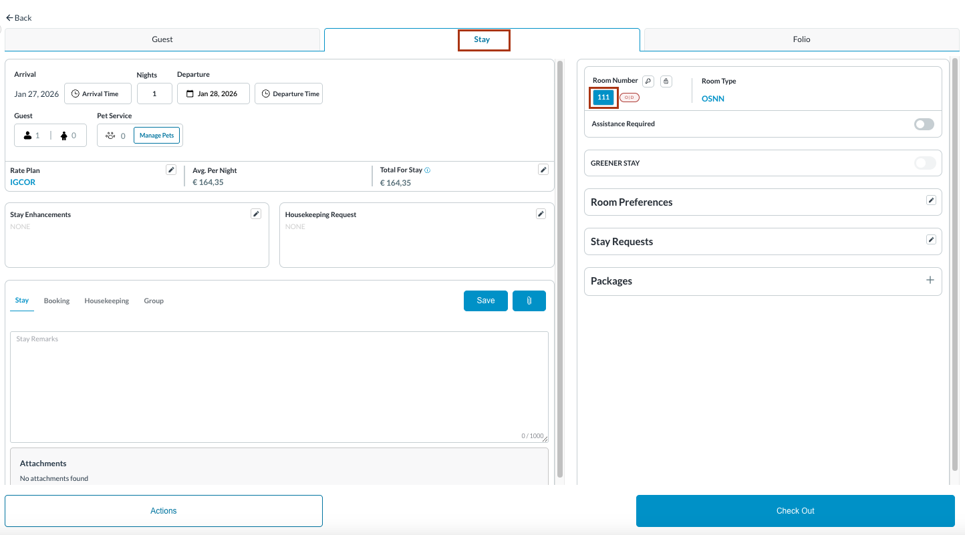Click the paperclip attachment button
Screen dimensions: 965x535
click(529, 301)
